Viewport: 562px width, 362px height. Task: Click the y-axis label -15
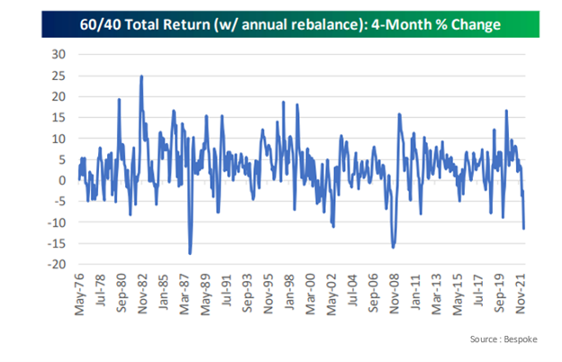[57, 243]
